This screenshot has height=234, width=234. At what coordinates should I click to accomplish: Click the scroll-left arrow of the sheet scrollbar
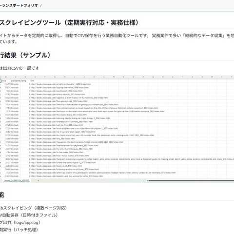(147, 180)
